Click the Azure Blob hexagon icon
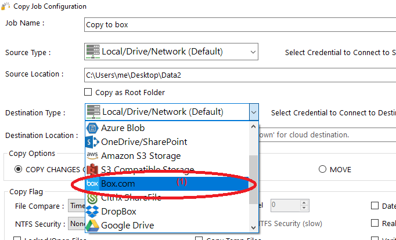Image resolution: width=396 pixels, height=240 pixels. click(92, 128)
